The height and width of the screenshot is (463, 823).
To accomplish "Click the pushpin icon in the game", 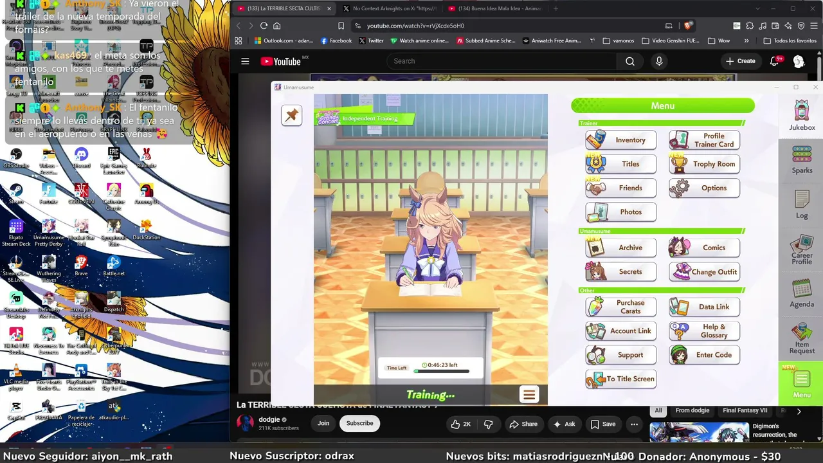I will pos(291,115).
